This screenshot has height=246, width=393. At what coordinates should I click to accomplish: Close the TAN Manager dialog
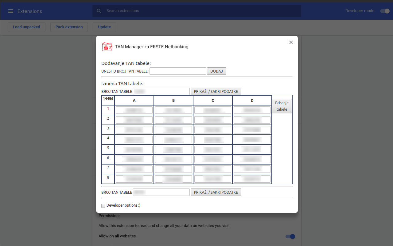tap(291, 42)
